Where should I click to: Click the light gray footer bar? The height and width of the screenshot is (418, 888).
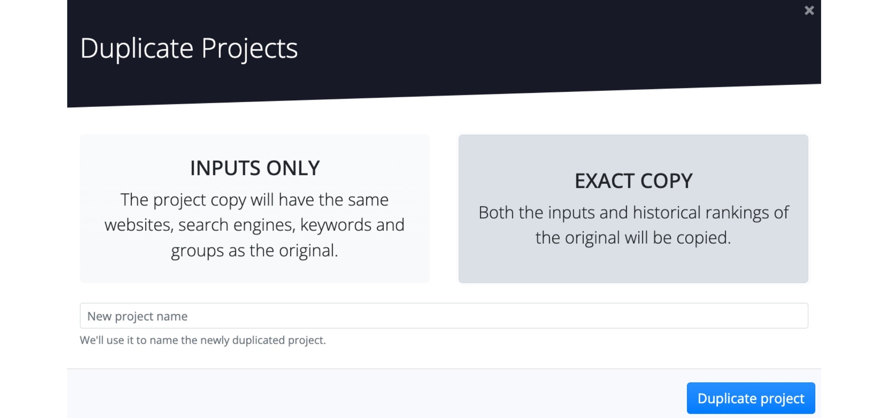tap(370, 394)
